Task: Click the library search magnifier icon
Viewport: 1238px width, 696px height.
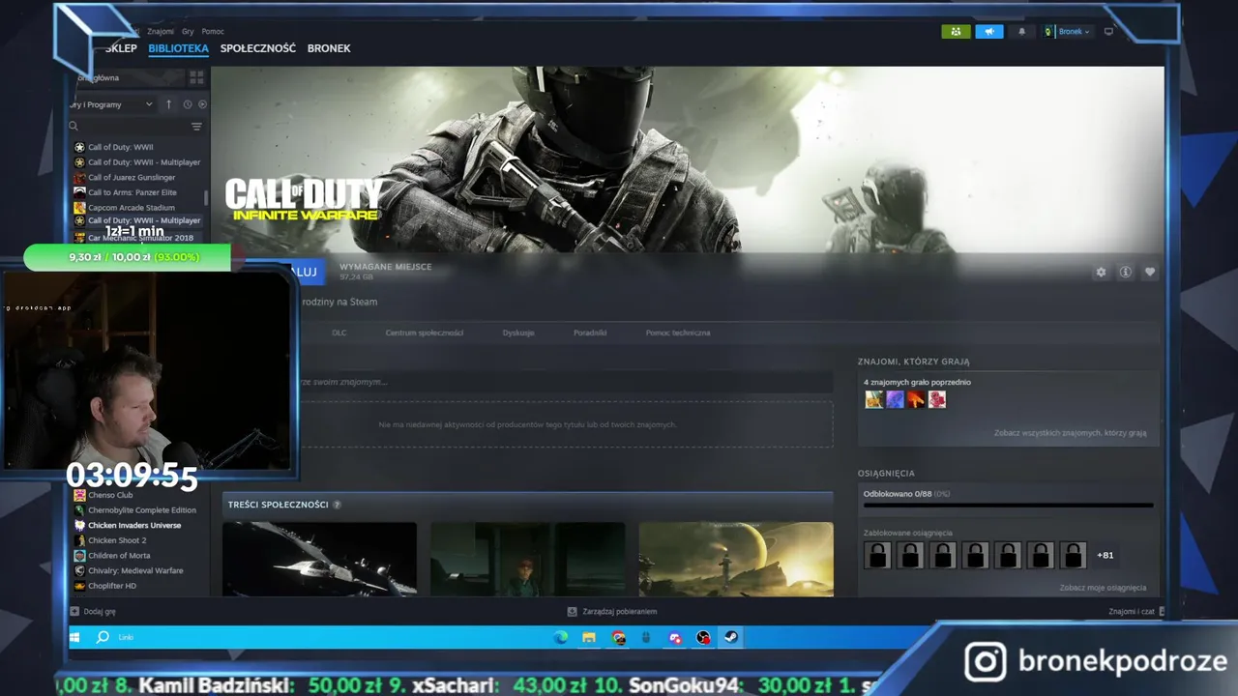Action: click(74, 126)
